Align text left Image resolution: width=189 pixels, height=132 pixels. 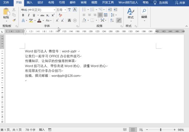tap(84, 15)
